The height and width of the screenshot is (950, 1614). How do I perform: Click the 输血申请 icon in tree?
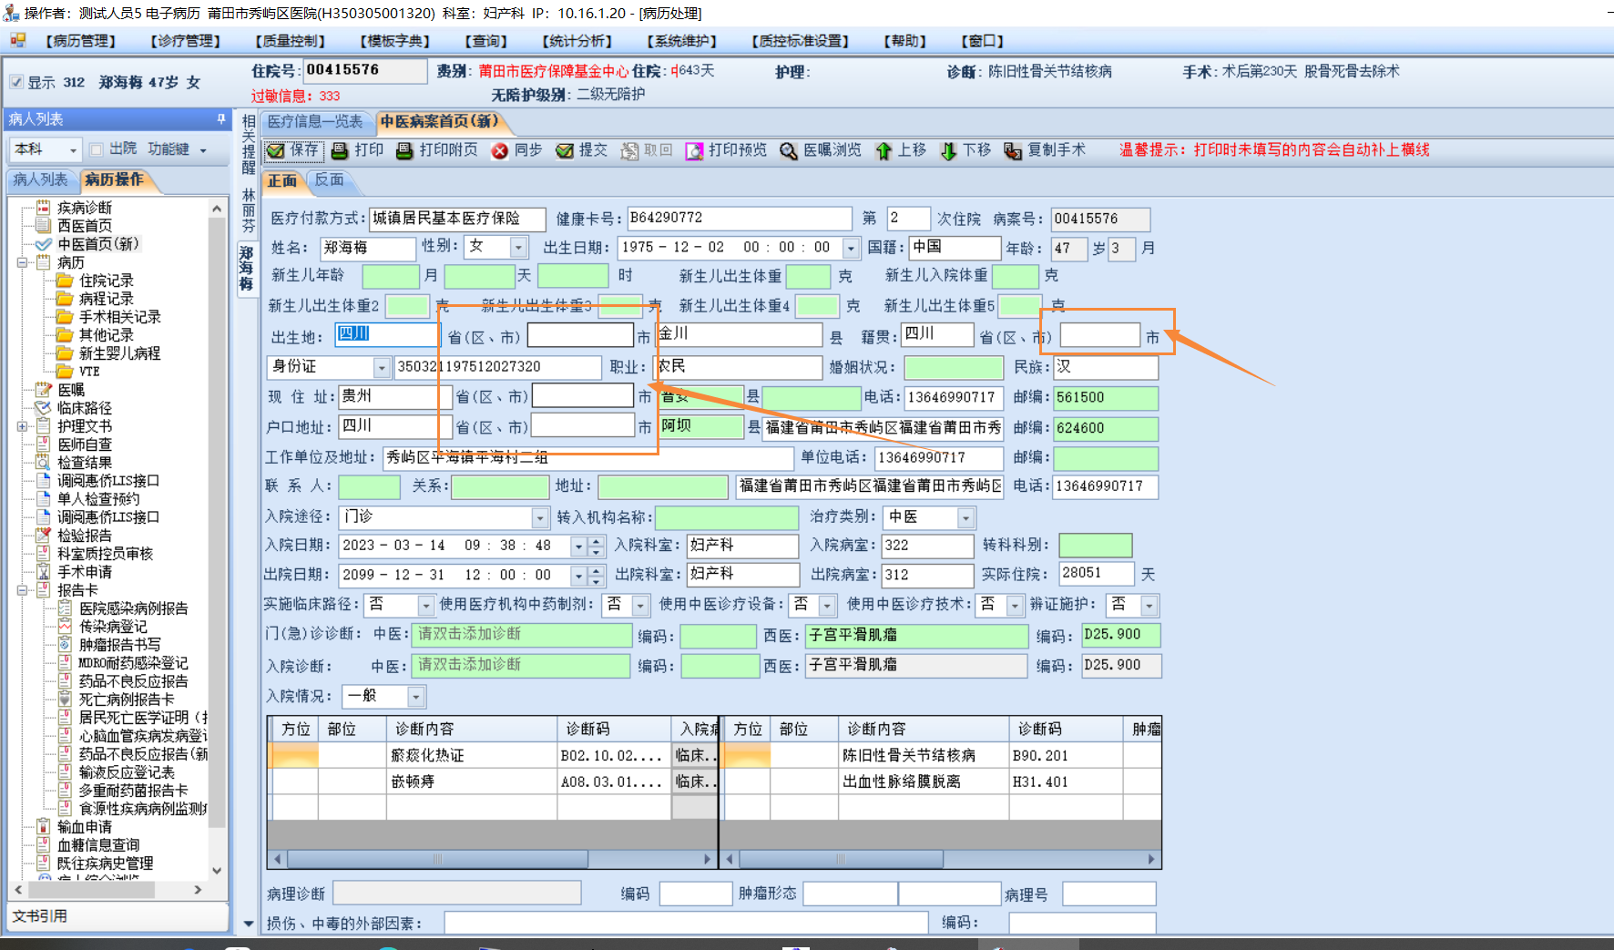tap(43, 827)
